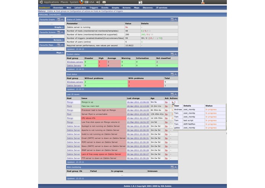Image resolution: width=265 pixels, height=188 pixels.
Task: Open the Favourite Screens widget menu icon
Action: 58,32
